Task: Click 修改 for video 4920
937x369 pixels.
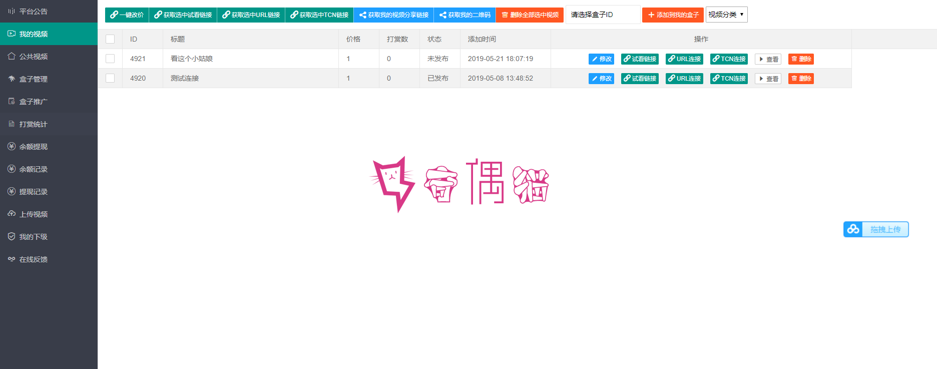Action: [601, 79]
